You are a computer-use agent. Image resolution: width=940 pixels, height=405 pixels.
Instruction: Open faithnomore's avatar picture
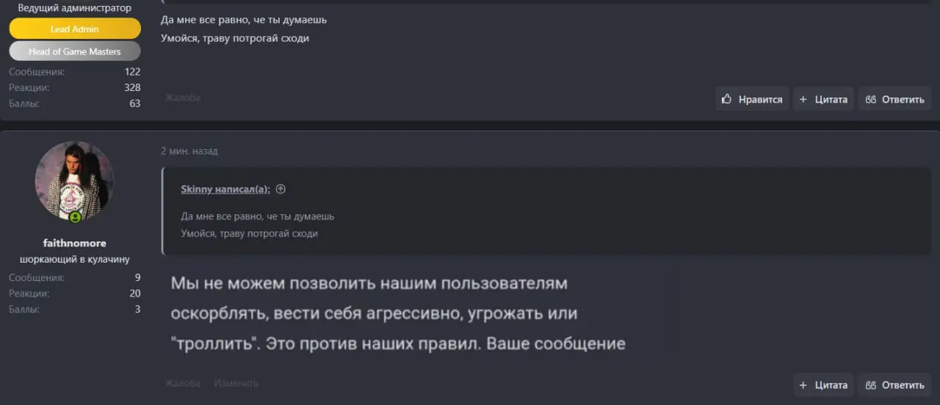(74, 180)
